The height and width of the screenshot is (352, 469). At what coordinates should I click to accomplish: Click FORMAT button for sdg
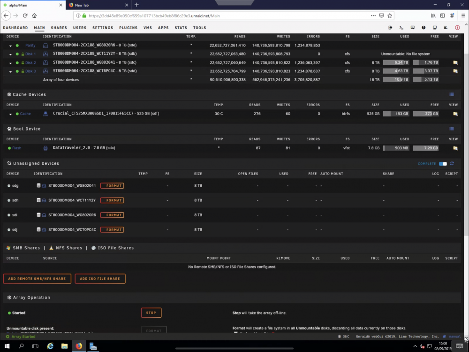coord(112,185)
